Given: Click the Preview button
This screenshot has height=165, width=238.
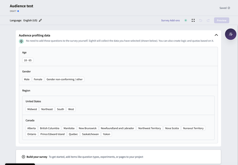Looking at the screenshot, I should pyautogui.click(x=221, y=20).
